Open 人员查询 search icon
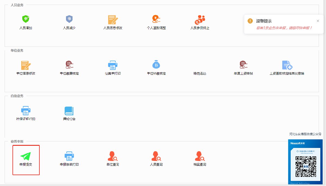The image size is (326, 186). pos(156,156)
